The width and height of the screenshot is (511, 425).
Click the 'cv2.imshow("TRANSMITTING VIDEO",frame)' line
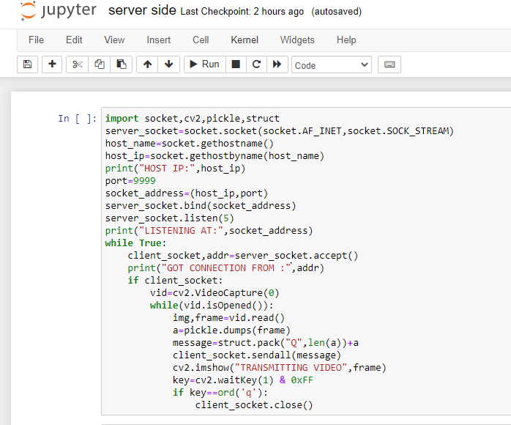click(x=279, y=368)
